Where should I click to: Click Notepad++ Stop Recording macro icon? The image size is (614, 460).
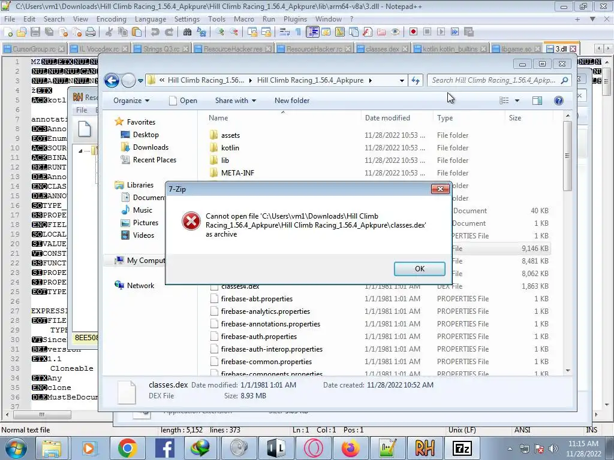pos(427,32)
